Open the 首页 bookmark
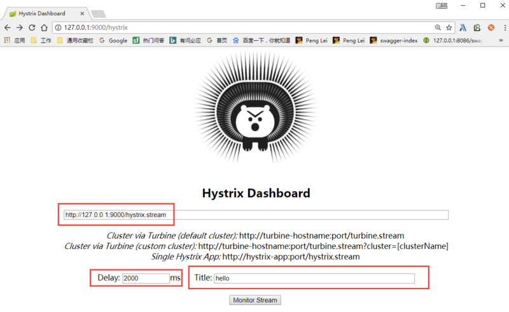The width and height of the screenshot is (509, 312). coord(217,40)
